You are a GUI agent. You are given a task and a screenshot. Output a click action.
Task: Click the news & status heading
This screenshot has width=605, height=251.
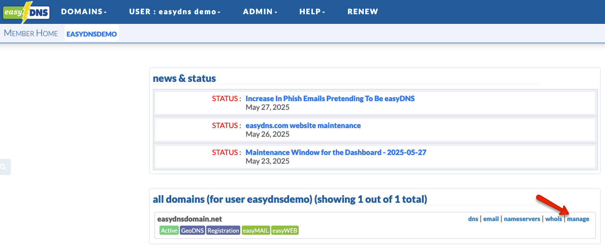(184, 78)
